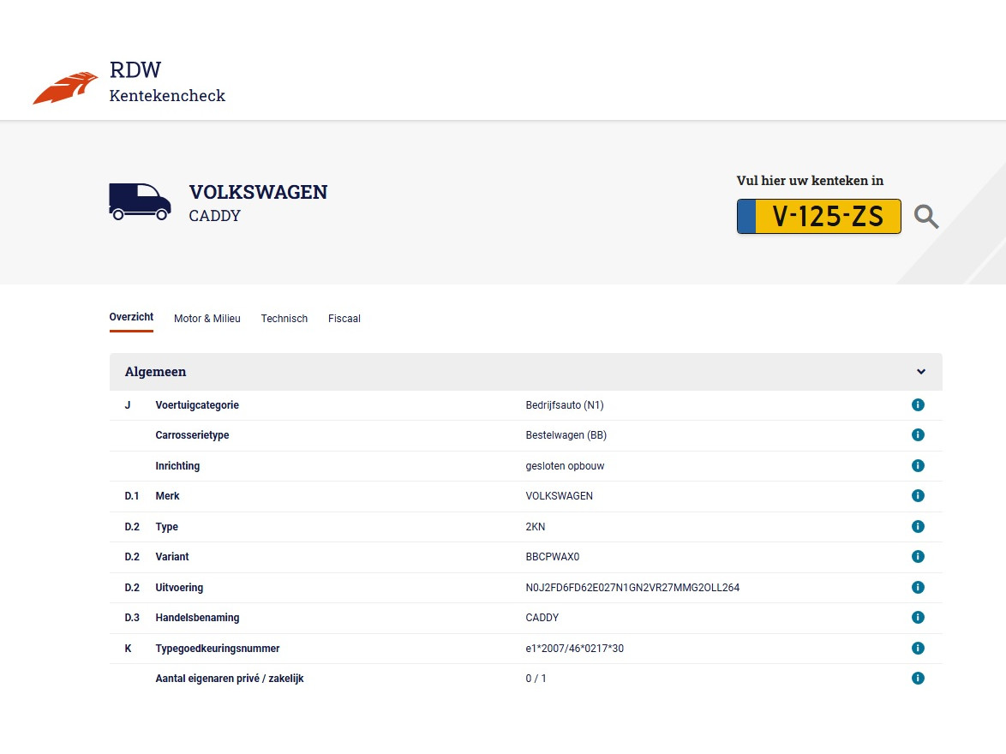Click the license plate input V-125-ZS
Screen dimensions: 1006x754
[x=818, y=217]
